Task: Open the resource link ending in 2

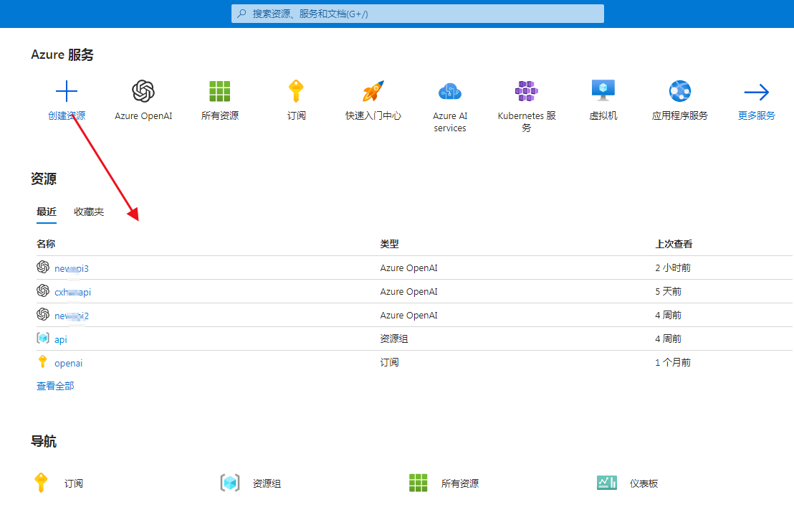Action: coord(72,316)
